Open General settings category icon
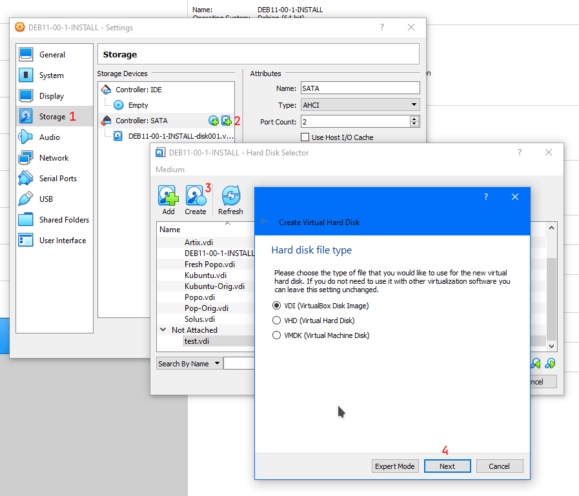Image resolution: width=579 pixels, height=496 pixels. pyautogui.click(x=26, y=55)
